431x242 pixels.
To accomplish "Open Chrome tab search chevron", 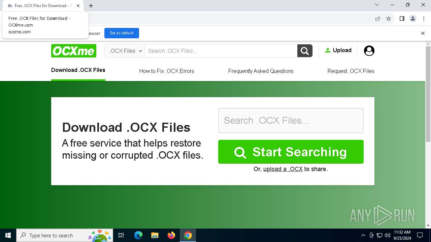I will [x=377, y=5].
